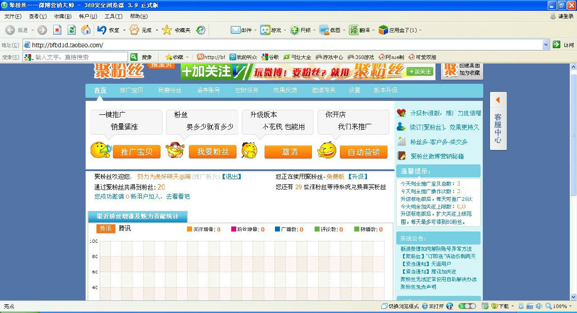Screen dimensions: 577x313
Task: Open 收藏夹 favorites star icon
Action: pyautogui.click(x=167, y=30)
